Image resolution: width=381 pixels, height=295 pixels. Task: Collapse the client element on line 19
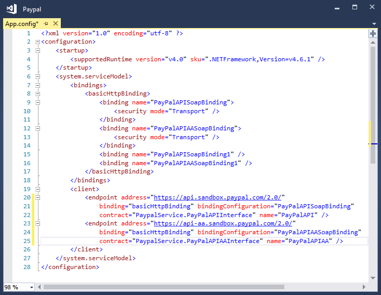coord(37,189)
